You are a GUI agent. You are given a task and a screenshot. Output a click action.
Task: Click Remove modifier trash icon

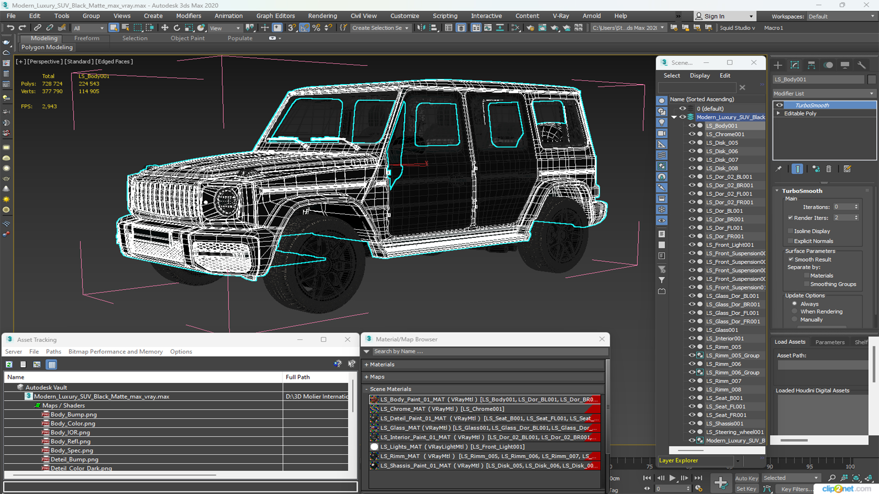[829, 169]
